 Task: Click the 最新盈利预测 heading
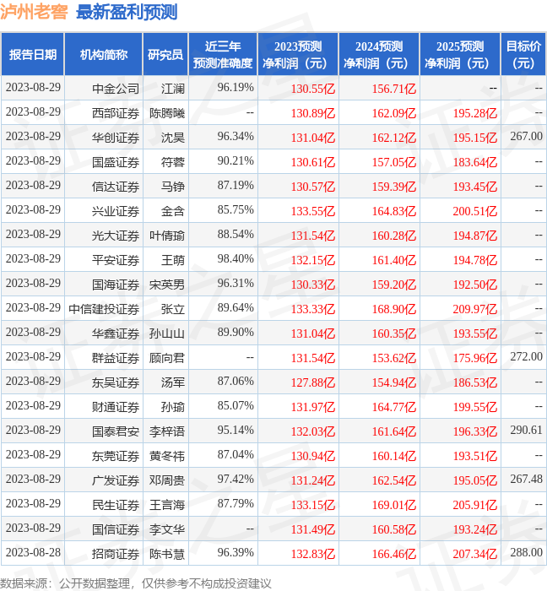coord(127,12)
